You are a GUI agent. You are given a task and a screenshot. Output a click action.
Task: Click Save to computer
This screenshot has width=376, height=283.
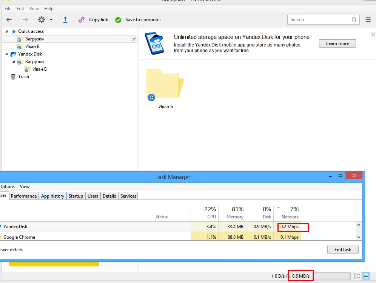tap(143, 20)
